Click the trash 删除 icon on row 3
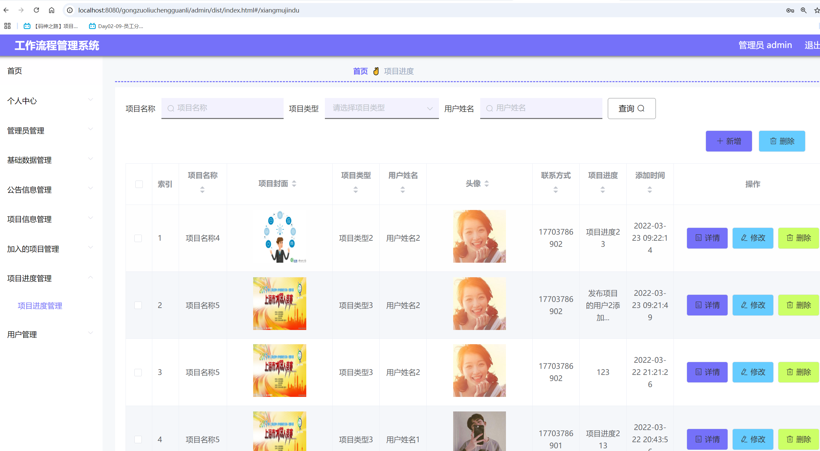This screenshot has width=820, height=451. click(790, 372)
